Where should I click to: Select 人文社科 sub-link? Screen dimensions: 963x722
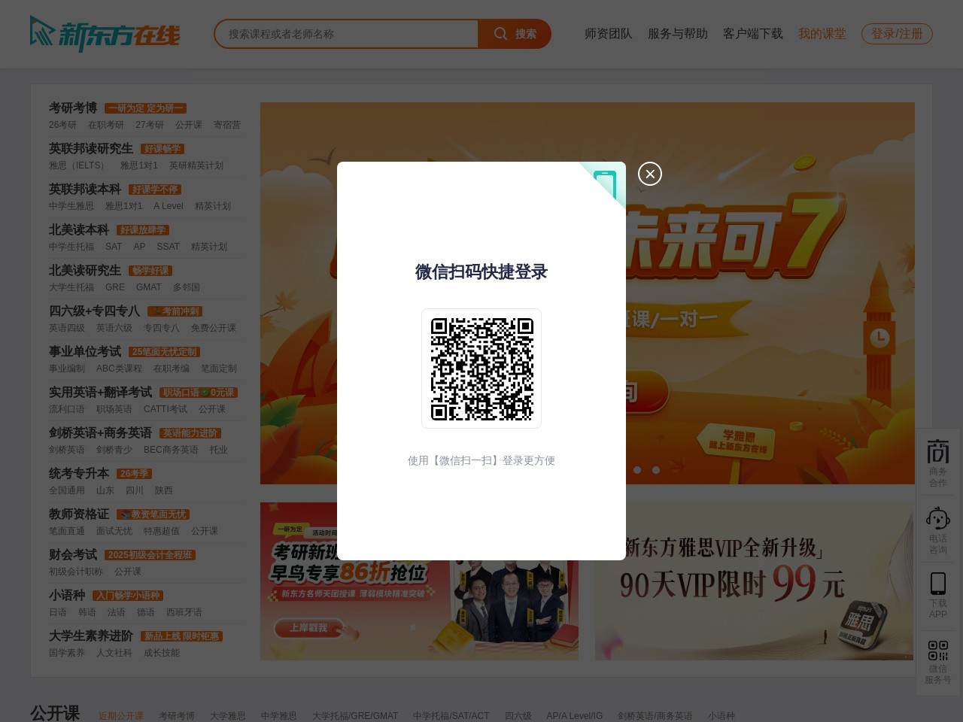(x=114, y=653)
